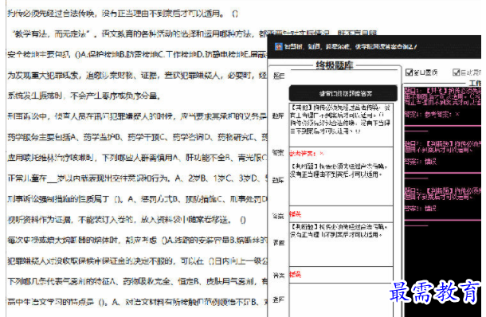Click the 题目1 【其他】 entry in the black log

[443, 96]
